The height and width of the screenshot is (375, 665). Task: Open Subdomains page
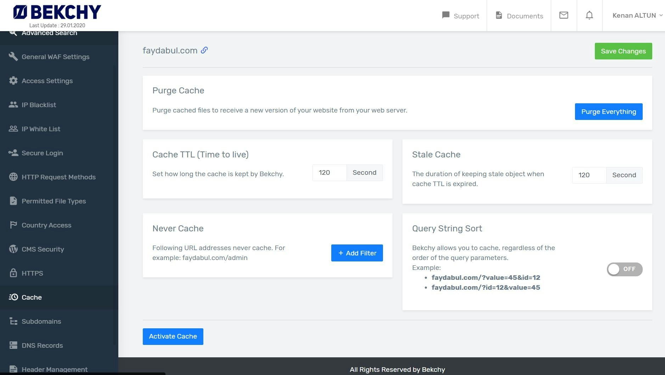coord(59,321)
